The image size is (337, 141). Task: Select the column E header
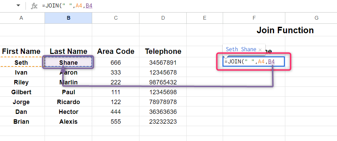click(x=205, y=18)
